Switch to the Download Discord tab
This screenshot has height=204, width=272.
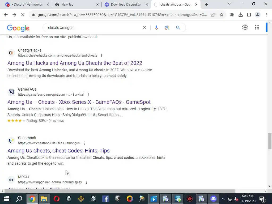[x=126, y=5]
